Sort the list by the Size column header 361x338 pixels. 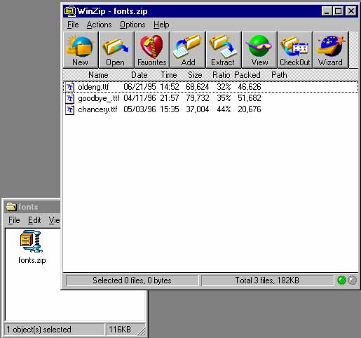(195, 75)
